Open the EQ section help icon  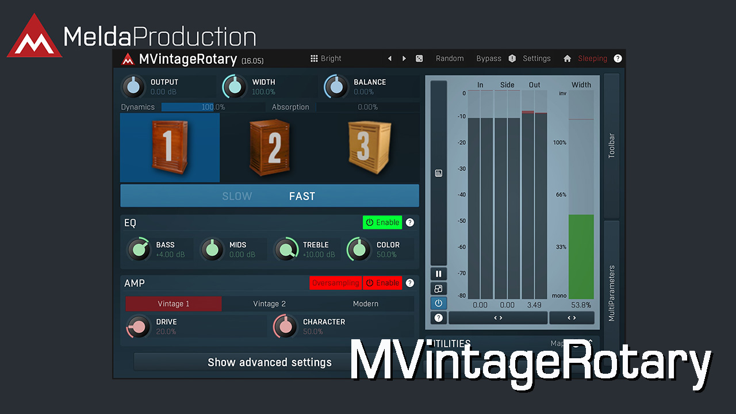(x=410, y=223)
